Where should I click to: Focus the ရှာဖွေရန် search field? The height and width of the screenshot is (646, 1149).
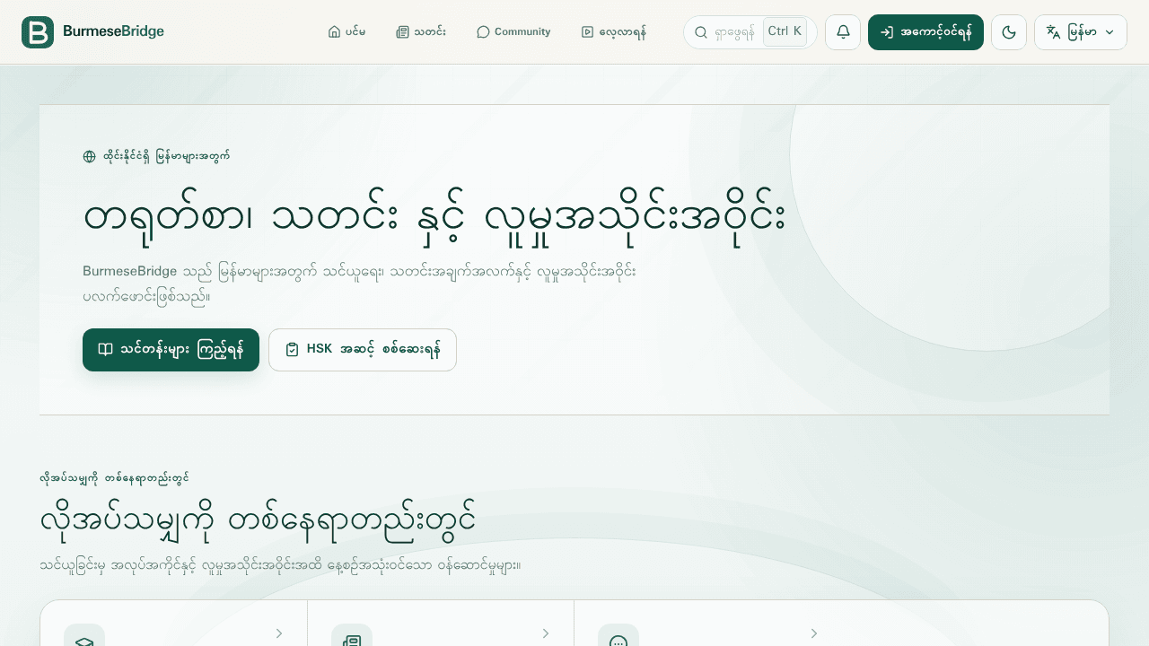pyautogui.click(x=750, y=32)
